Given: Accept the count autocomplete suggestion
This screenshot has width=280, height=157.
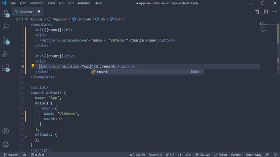Looking at the screenshot, I should (147, 72).
